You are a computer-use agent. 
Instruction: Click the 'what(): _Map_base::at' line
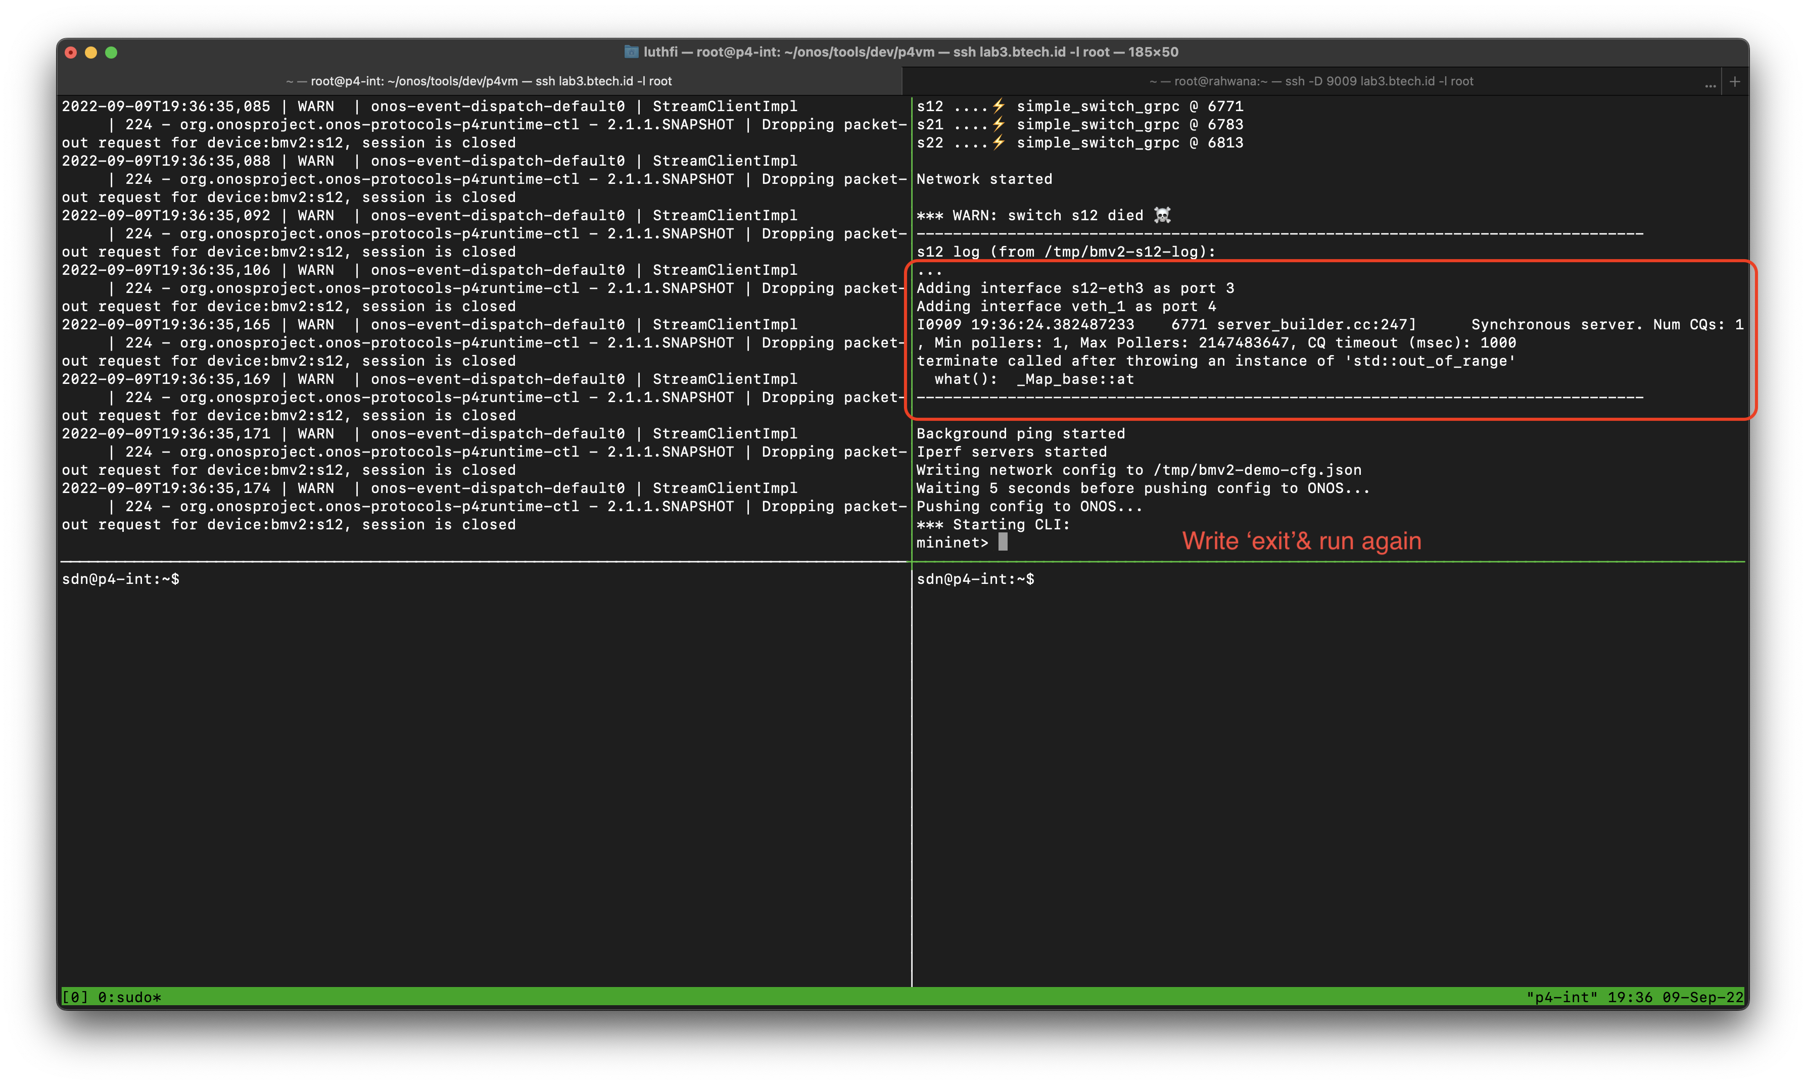(1034, 379)
